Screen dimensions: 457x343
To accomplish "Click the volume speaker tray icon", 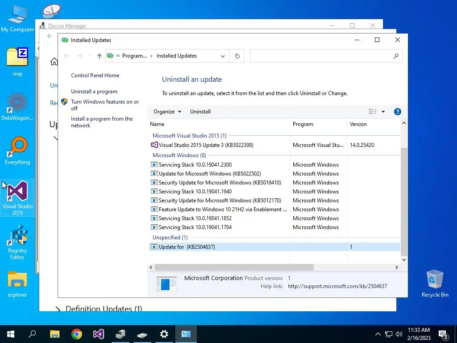I will coord(399,334).
